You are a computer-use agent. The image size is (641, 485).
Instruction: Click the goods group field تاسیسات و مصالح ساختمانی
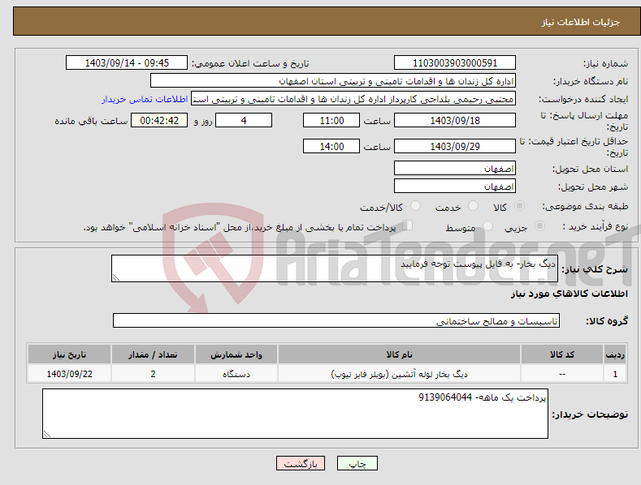coord(336,320)
